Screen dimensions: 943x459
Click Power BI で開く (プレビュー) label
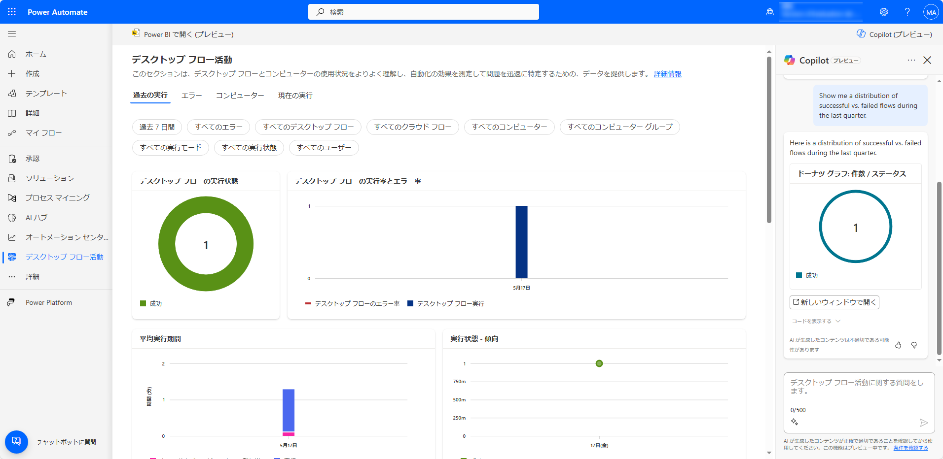[x=189, y=34]
